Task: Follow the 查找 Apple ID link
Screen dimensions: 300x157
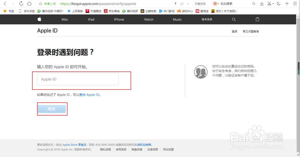Action: tap(89, 95)
